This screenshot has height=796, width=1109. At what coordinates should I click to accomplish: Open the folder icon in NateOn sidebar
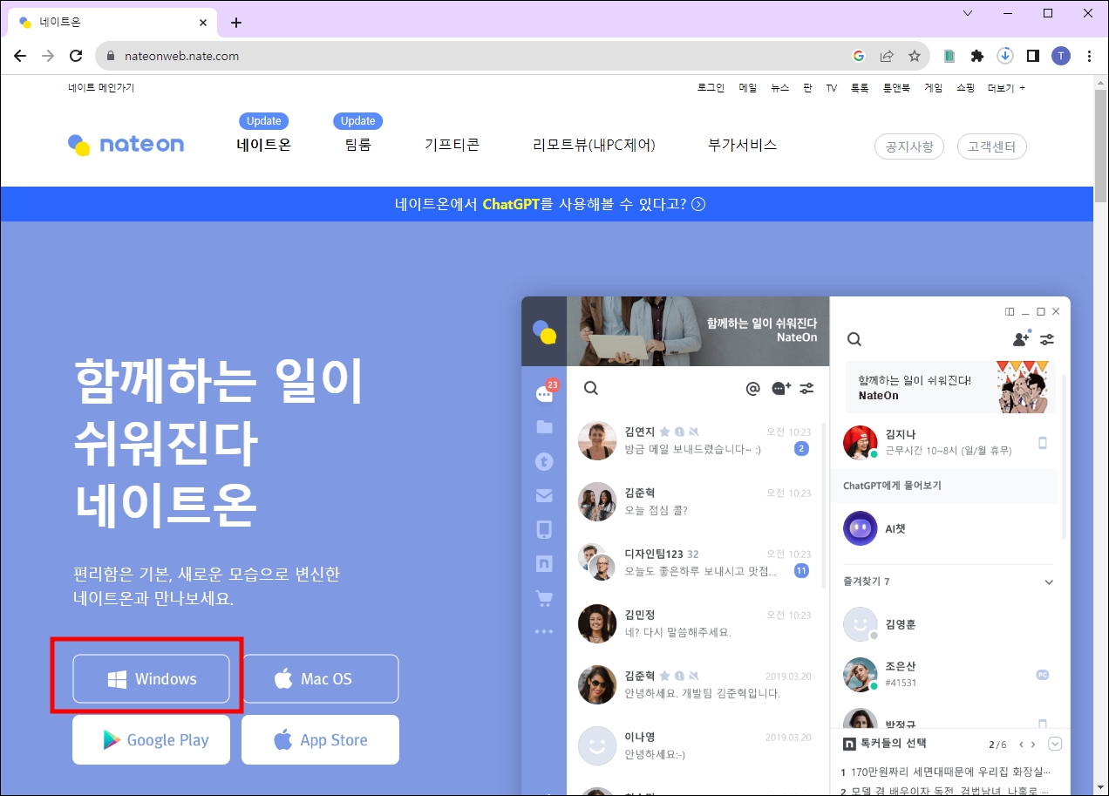(x=544, y=427)
